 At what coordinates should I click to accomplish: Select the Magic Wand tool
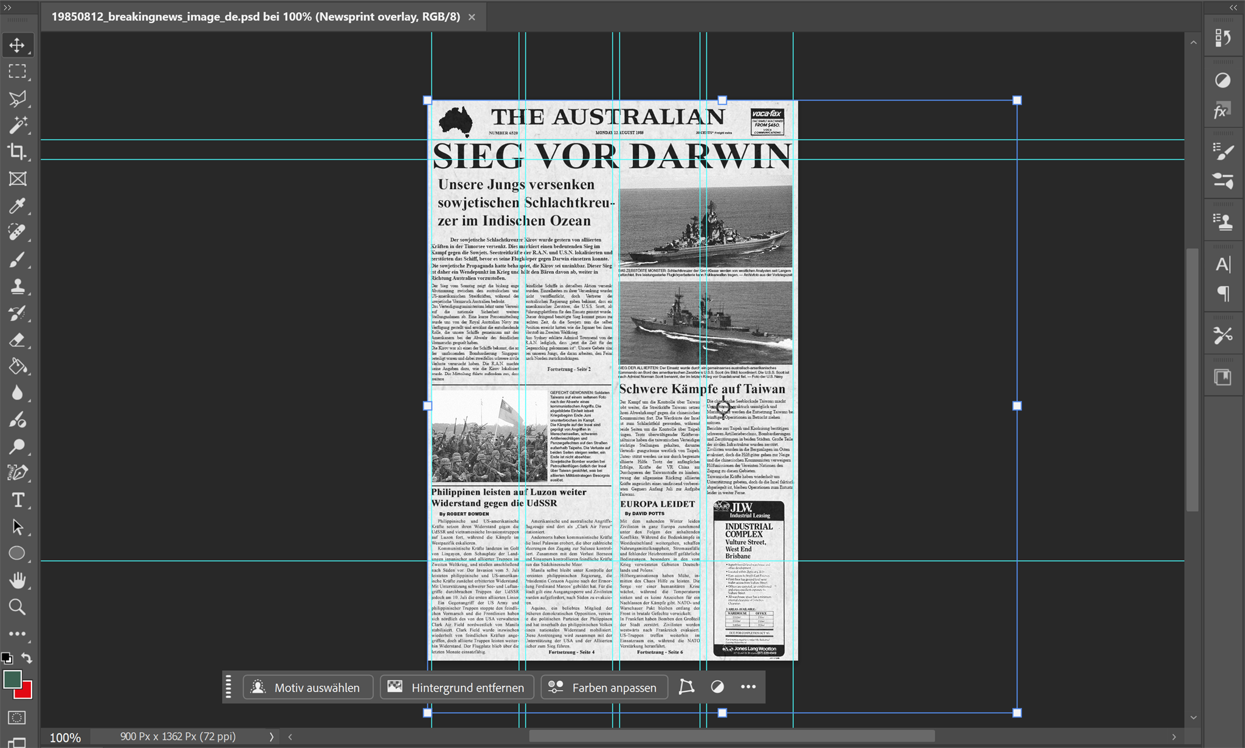coord(17,125)
